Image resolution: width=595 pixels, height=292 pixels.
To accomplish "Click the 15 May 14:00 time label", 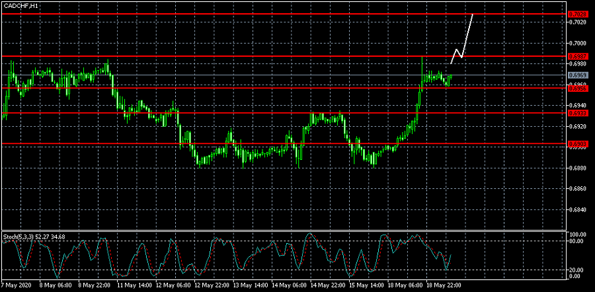I will 366,286.
